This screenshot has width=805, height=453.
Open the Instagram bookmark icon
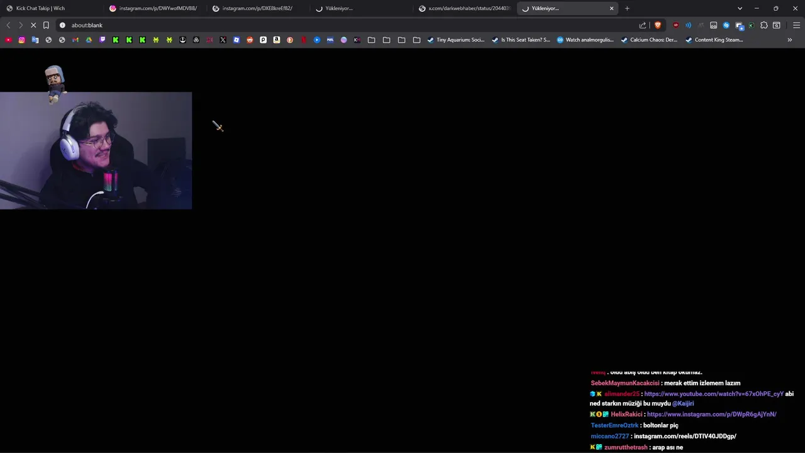pos(21,40)
